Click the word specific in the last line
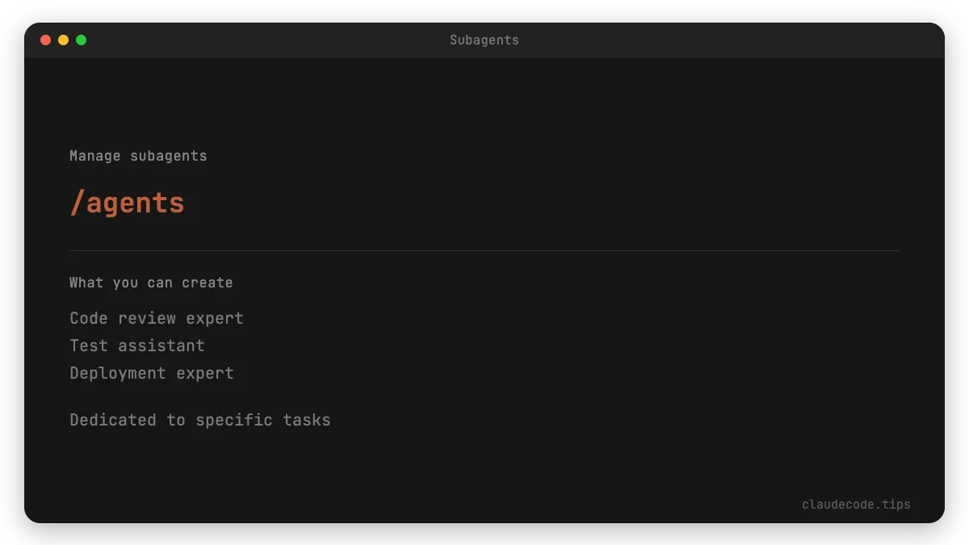 click(234, 420)
